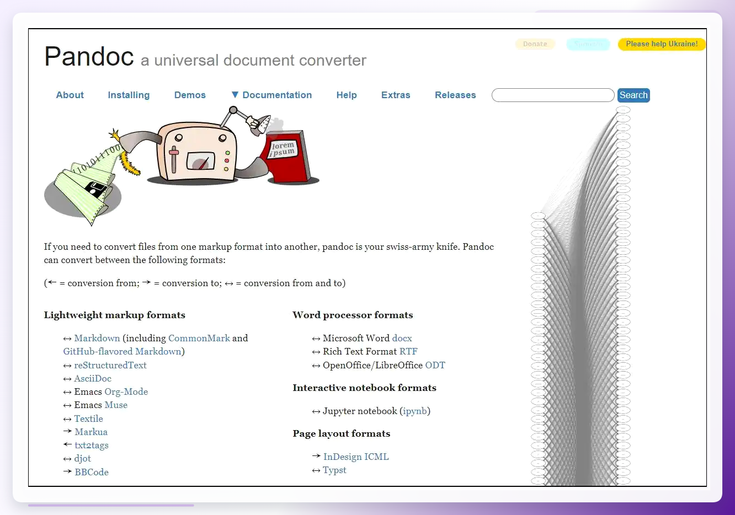Open the Markua link
Viewport: 735px width, 515px height.
[91, 432]
